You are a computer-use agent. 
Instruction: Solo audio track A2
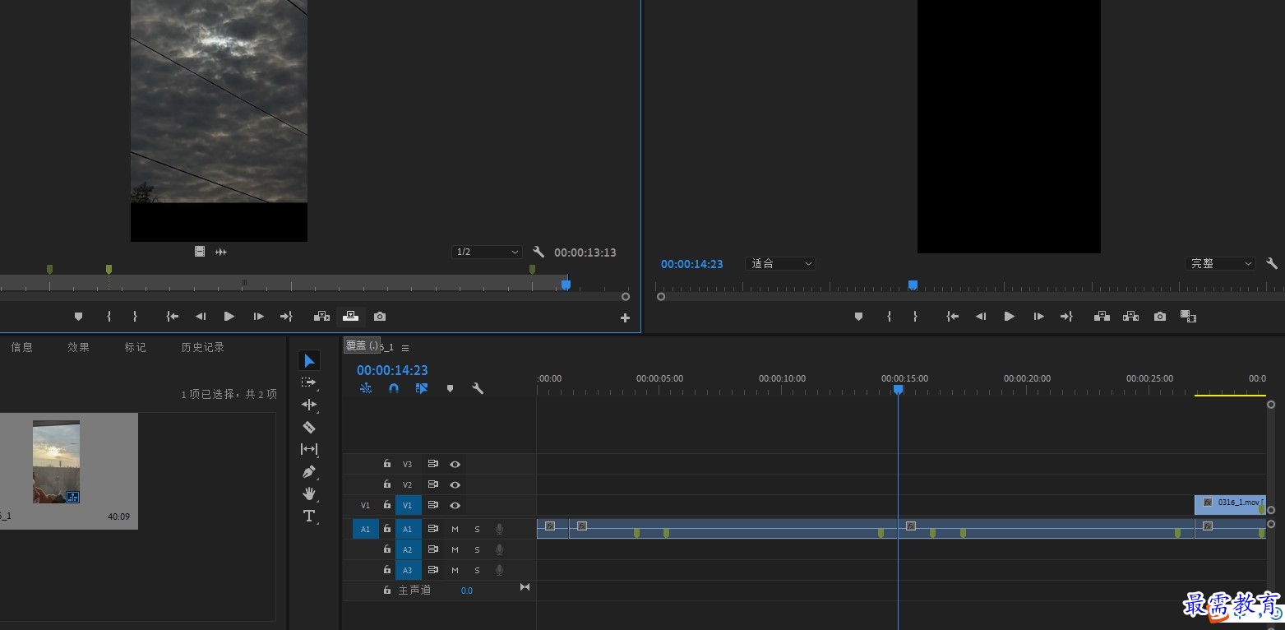(477, 549)
